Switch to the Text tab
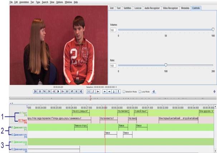 (119, 8)
